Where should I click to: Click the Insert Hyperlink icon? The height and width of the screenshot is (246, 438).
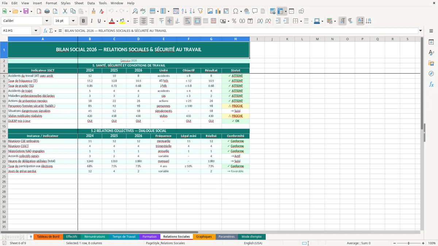[x=247, y=11]
